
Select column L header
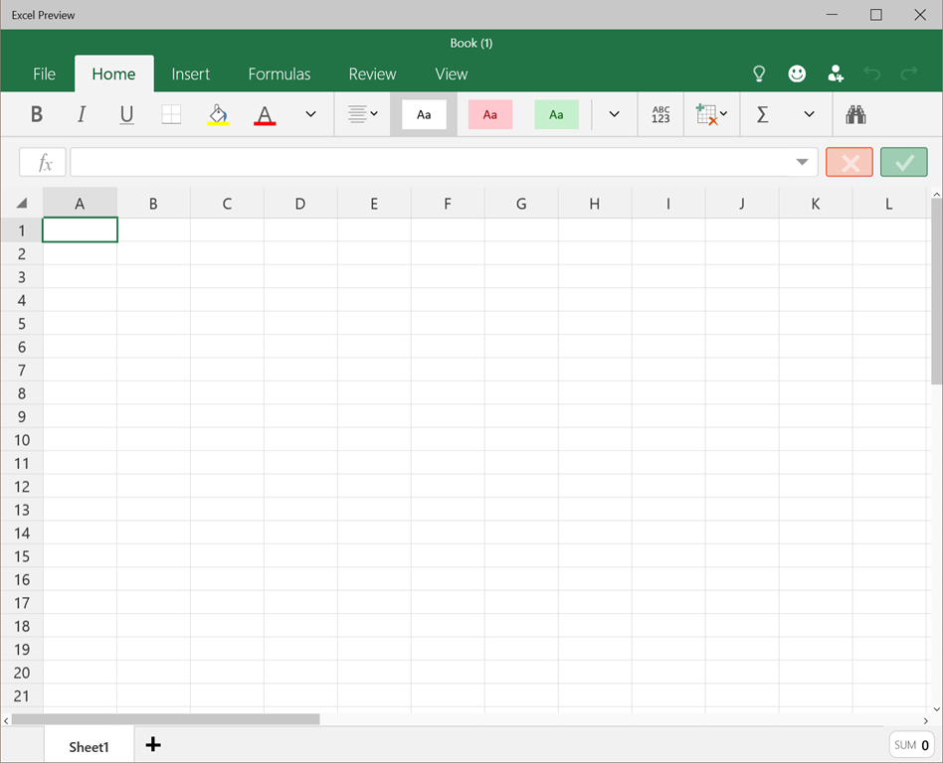[889, 204]
